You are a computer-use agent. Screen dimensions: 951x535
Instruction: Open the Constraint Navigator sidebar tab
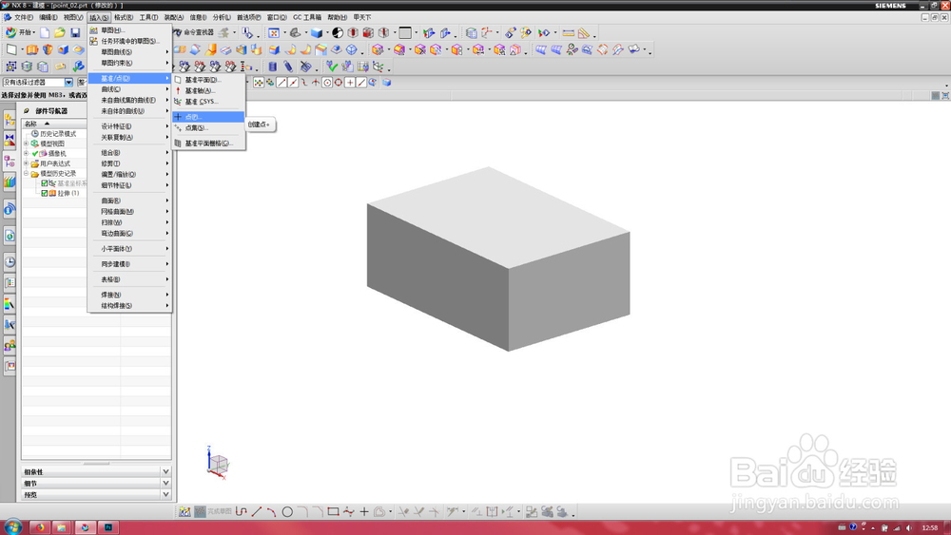tap(10, 140)
